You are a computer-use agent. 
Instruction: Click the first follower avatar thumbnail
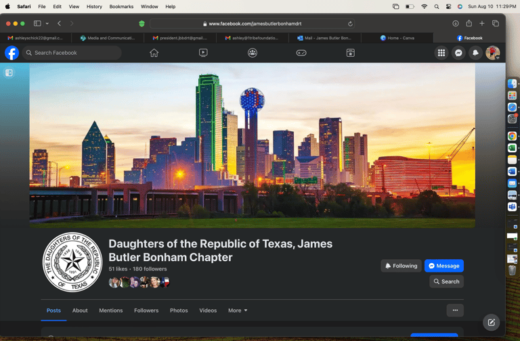[x=114, y=282]
